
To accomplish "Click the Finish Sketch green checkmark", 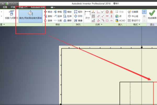I will [152, 15].
